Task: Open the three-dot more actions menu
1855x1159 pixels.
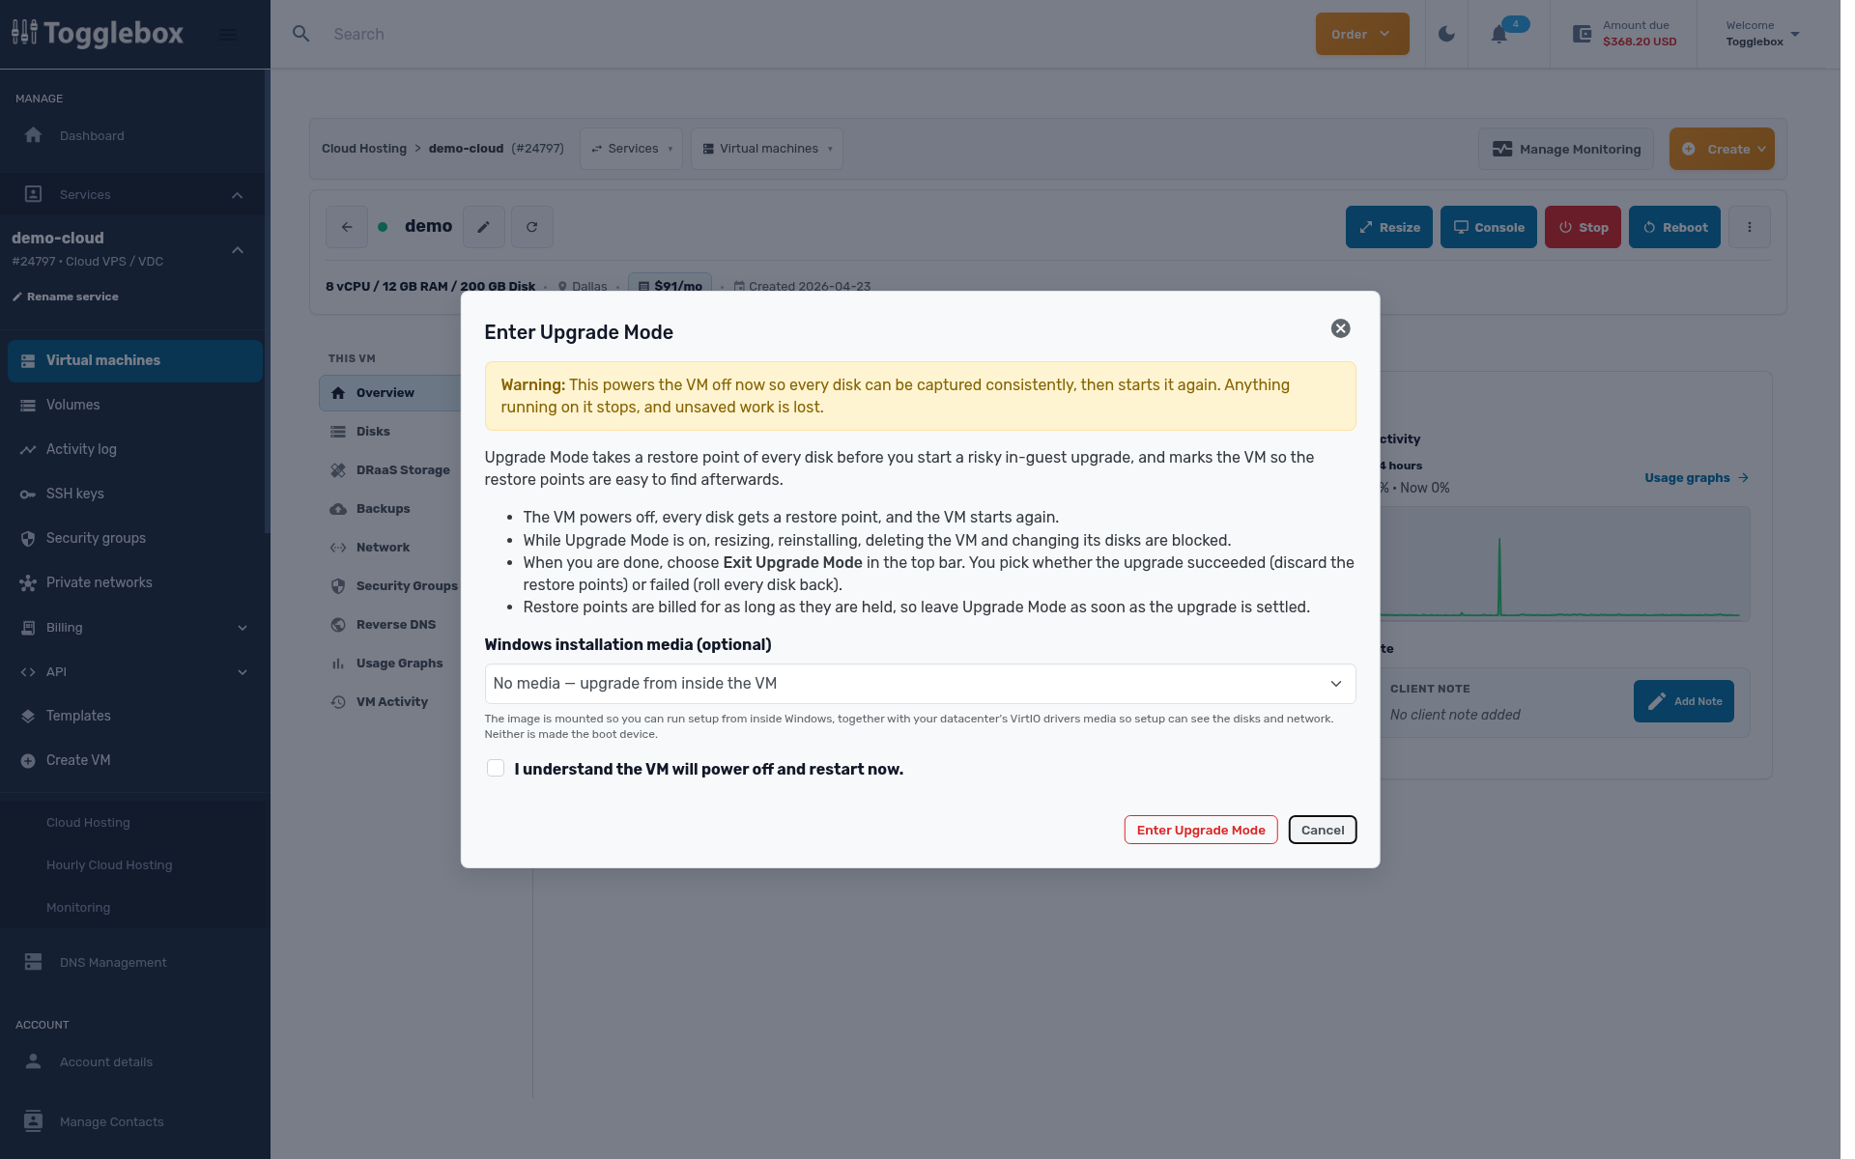Action: pos(1749,227)
